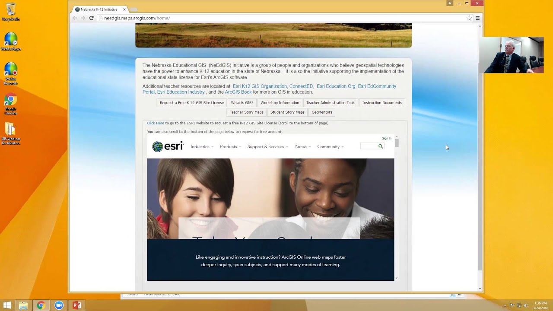Screen dimensions: 553x311
Task: Click the Chrome address bar
Action: (x=281, y=18)
